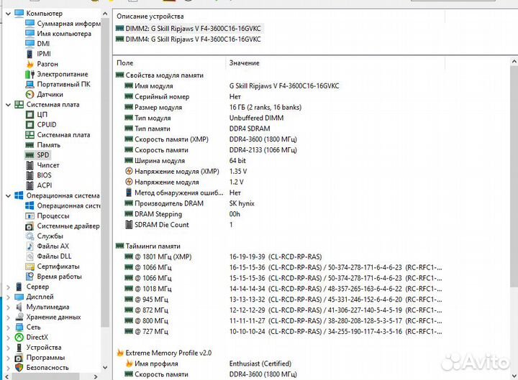
Task: Open the Время работы clock icon
Action: point(29,277)
